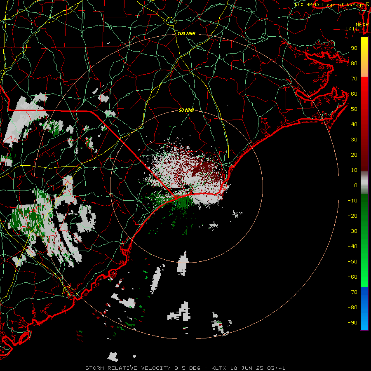Click the positive 10 scale value
This screenshot has height=371, width=371.
coord(354,170)
